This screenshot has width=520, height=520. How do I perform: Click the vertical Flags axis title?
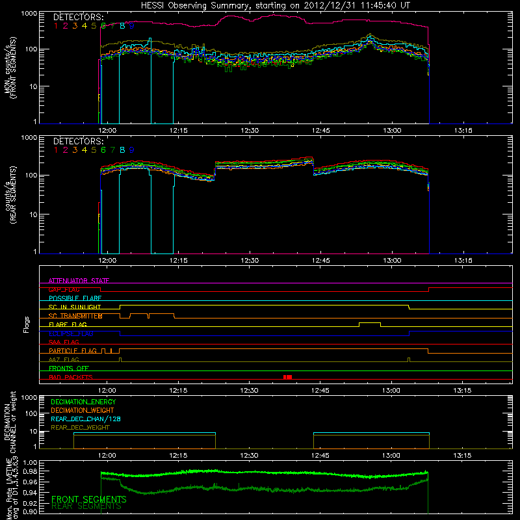tap(27, 324)
